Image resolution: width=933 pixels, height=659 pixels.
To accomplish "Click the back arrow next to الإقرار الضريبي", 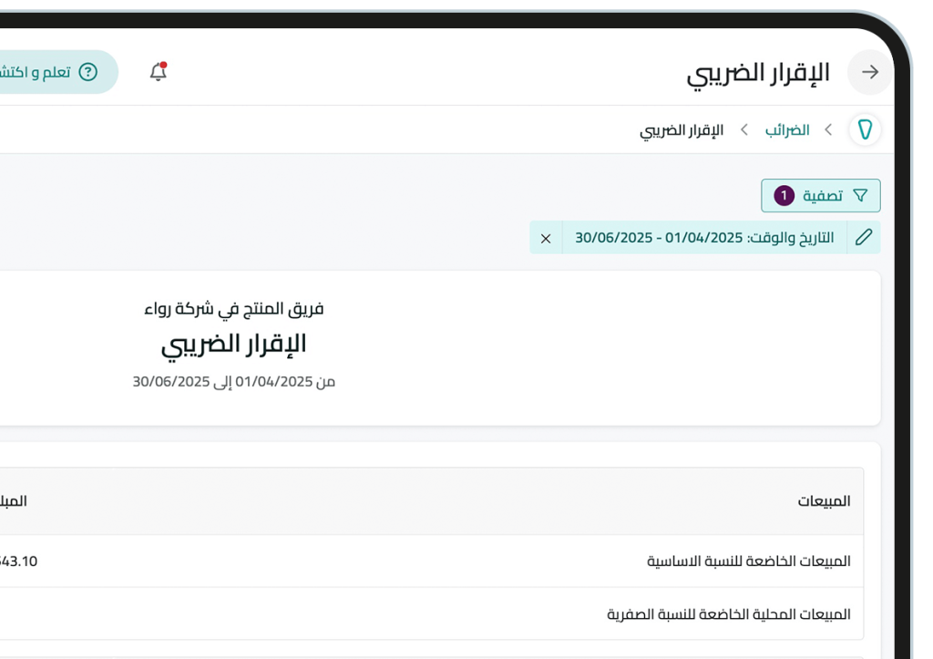I will click(869, 72).
